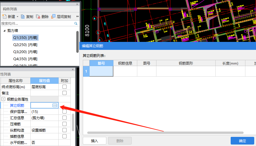Click the dialog horizontal scrollbar

[165, 133]
